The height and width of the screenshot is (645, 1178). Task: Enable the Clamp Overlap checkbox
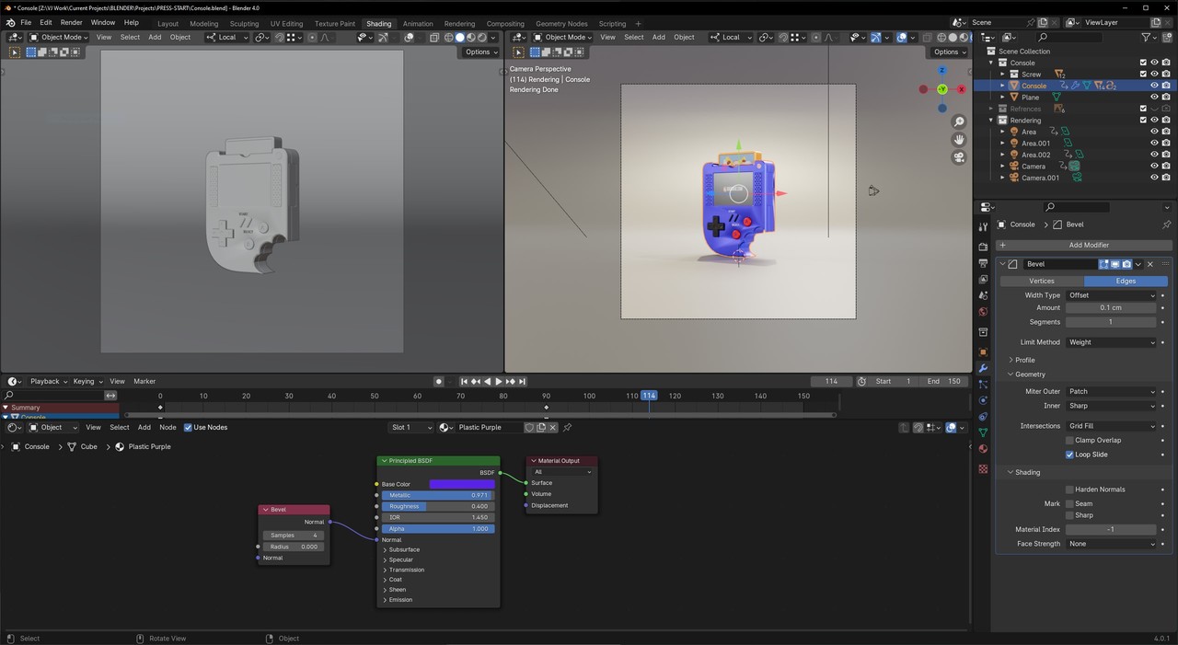coord(1069,440)
